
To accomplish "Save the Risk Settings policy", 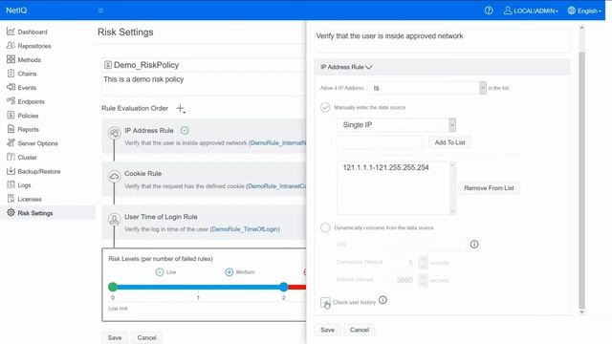I will [x=115, y=337].
